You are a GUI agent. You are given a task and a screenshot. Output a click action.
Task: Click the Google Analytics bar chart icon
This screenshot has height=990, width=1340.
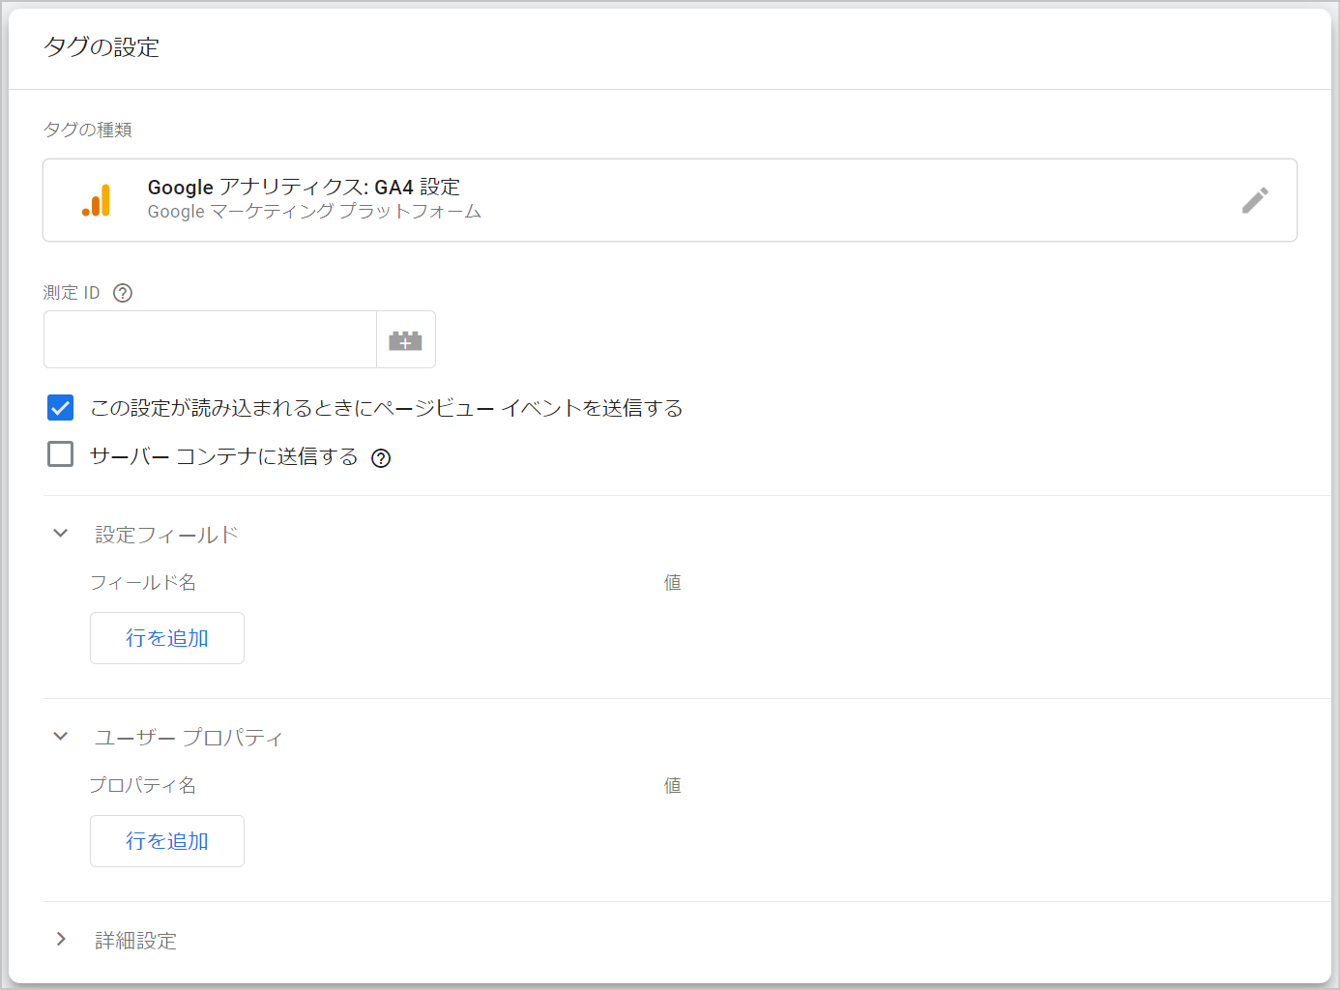point(97,200)
